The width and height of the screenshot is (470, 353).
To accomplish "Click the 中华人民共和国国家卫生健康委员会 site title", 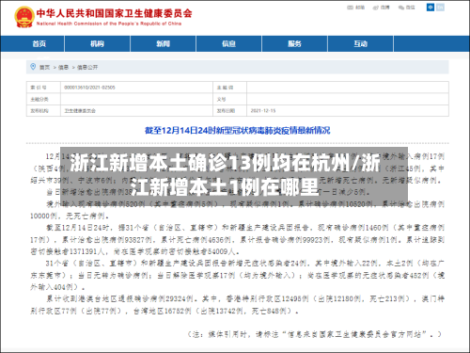I will click(x=114, y=13).
